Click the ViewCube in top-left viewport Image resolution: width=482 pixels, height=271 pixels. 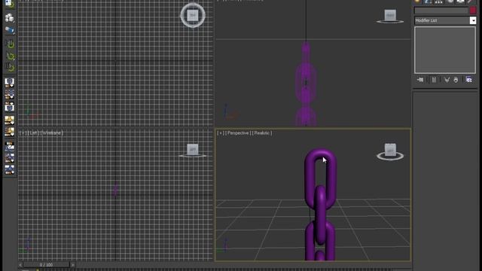tap(193, 15)
